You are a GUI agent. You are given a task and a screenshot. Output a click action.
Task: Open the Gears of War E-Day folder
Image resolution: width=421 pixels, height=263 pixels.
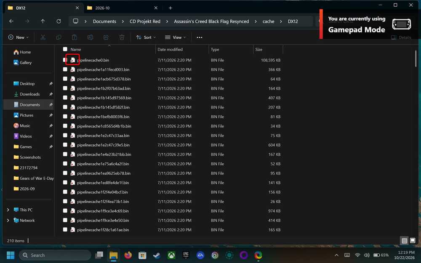pos(34,178)
